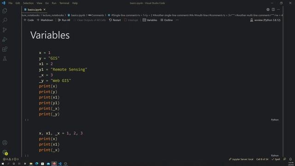Click the print(_y) line in first cell
This screenshot has height=166, width=295.
49,114
